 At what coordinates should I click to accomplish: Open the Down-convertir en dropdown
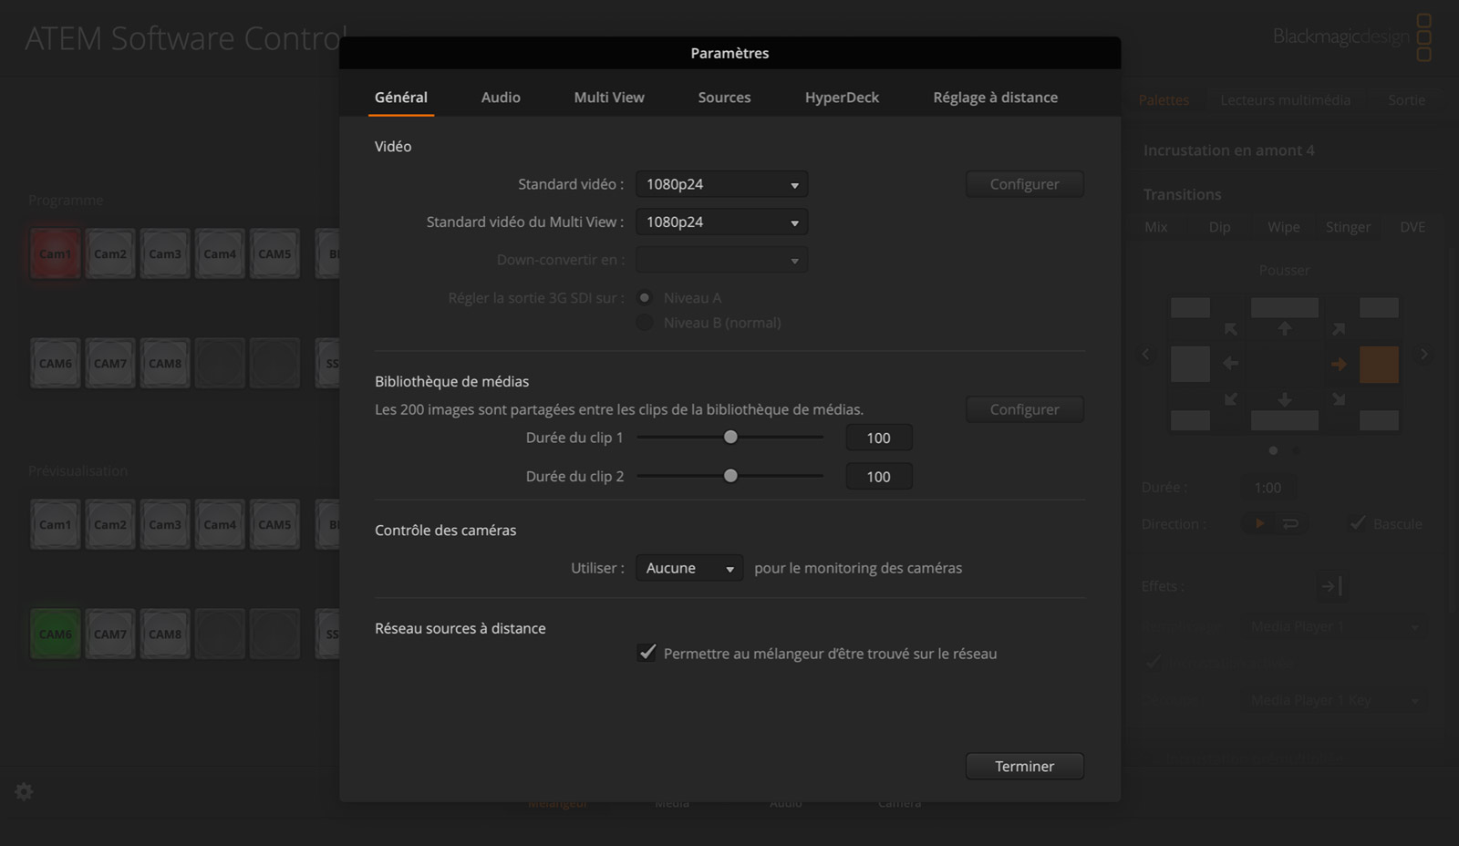721,261
